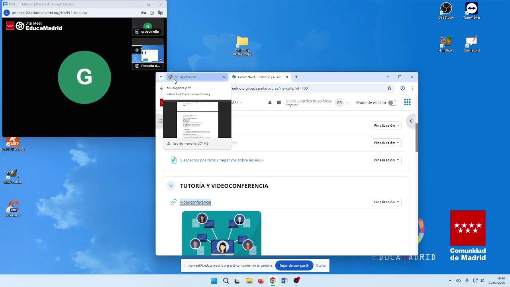Click the Ocultar link
This screenshot has width=510, height=287.
(321, 265)
